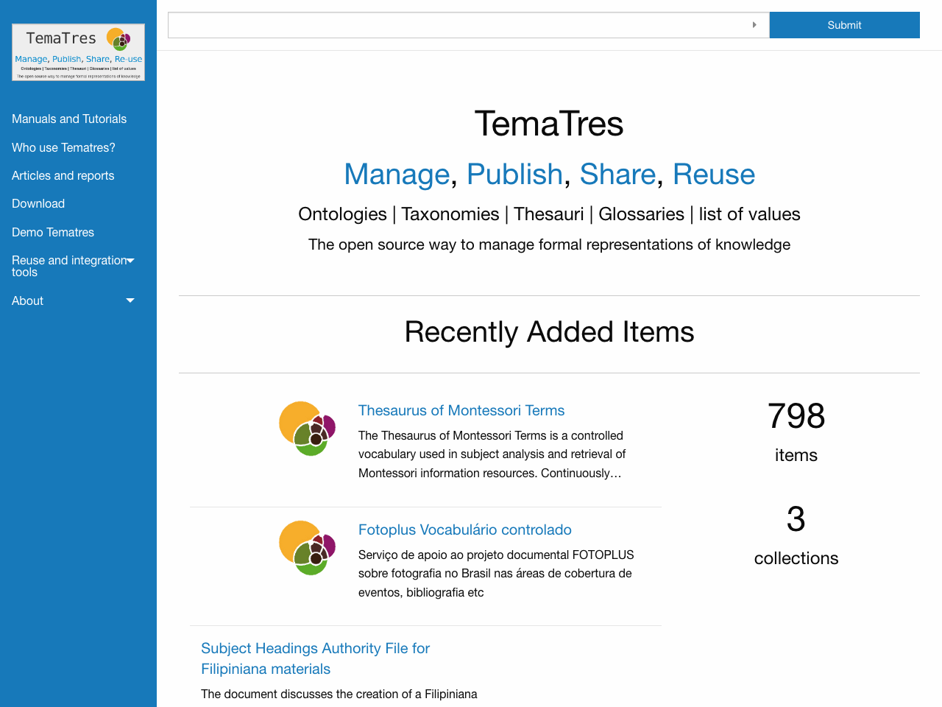Click the Publish link

pyautogui.click(x=515, y=175)
